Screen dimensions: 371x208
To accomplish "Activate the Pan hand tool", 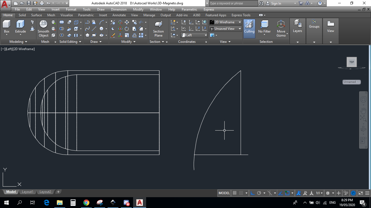I will coord(363,110).
